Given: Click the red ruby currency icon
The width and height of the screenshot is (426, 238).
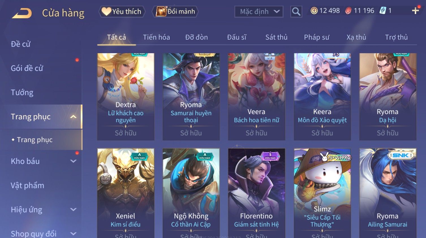Looking at the screenshot, I should (348, 11).
